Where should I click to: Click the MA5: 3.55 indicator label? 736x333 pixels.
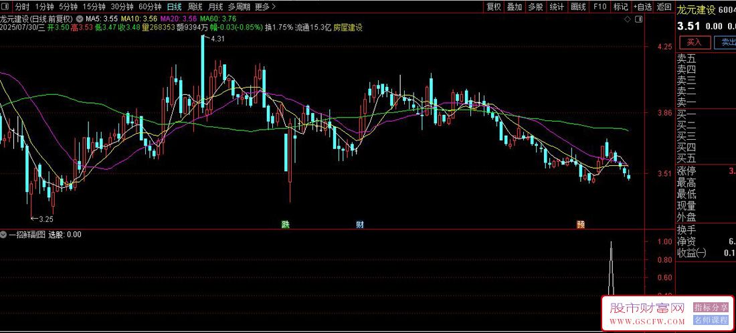click(x=102, y=19)
